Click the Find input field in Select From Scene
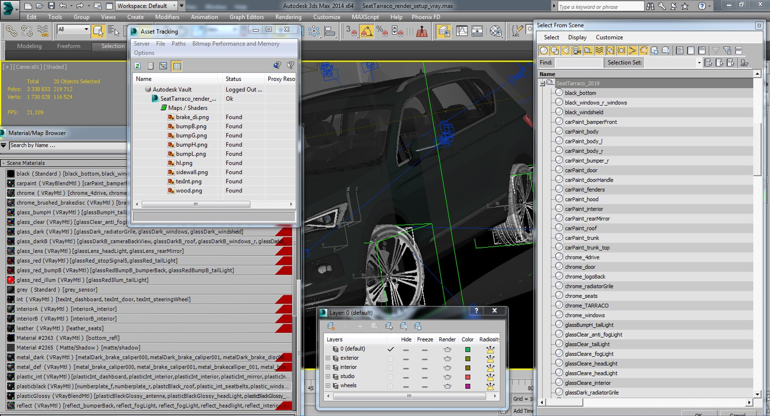The width and height of the screenshot is (770, 416). (x=579, y=63)
